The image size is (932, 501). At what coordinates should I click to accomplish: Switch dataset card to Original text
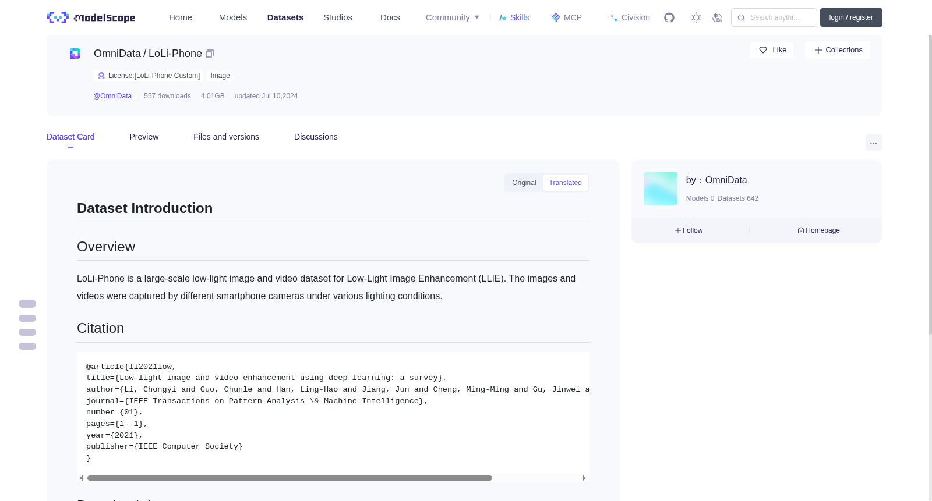click(524, 183)
